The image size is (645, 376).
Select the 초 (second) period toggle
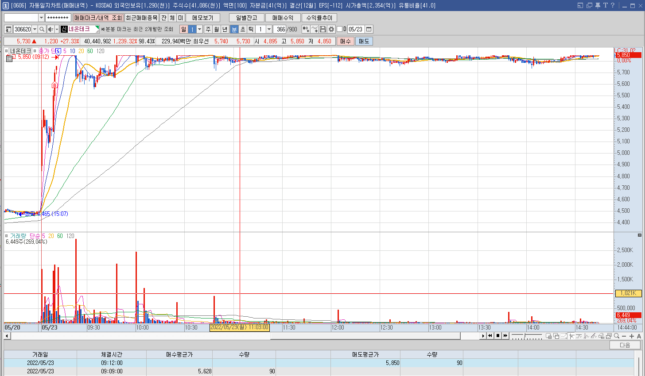pos(243,29)
